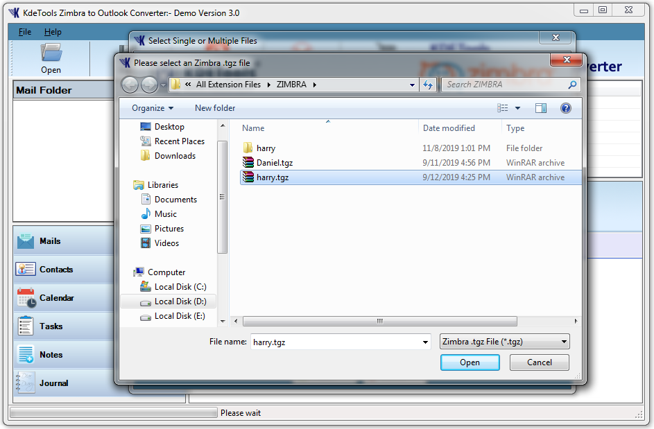Click the Calendar icon in sidebar
This screenshot has width=654, height=429.
coord(26,298)
